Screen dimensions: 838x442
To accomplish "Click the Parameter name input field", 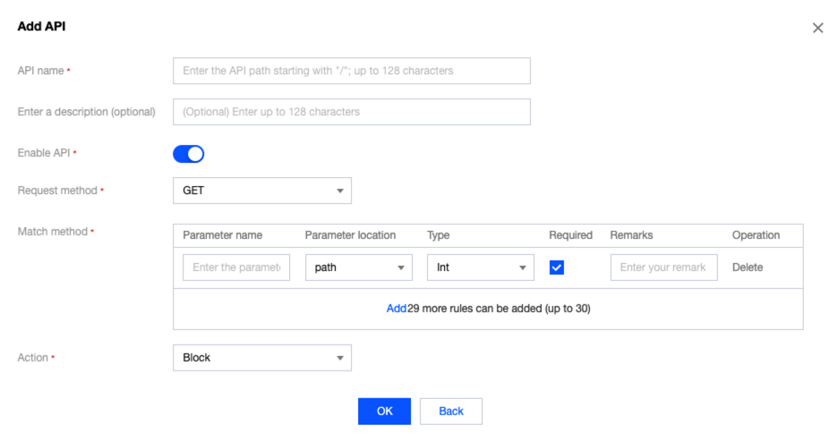I will click(x=236, y=268).
